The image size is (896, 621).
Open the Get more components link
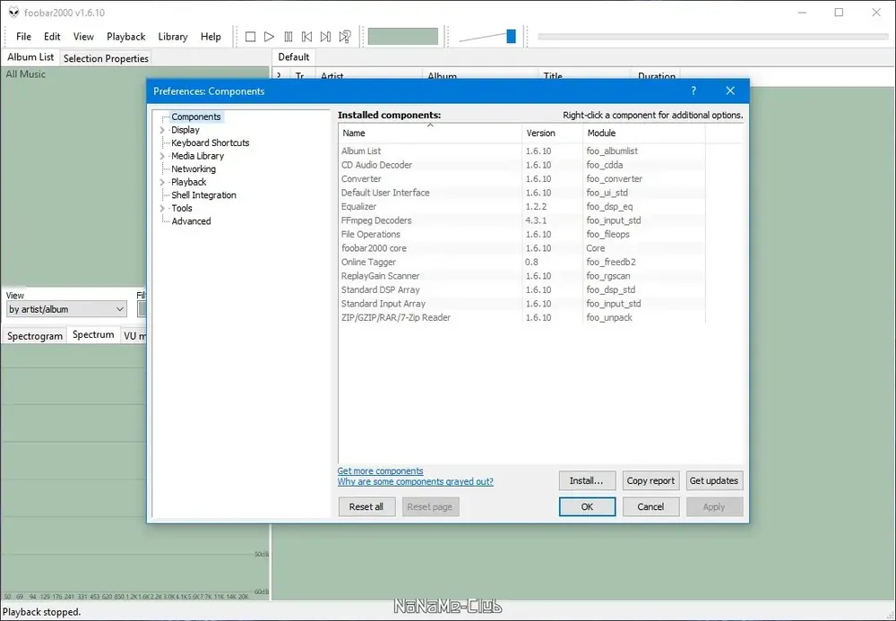click(380, 470)
